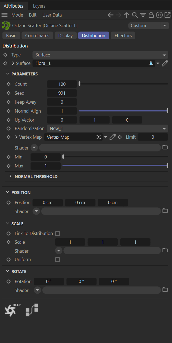Toggle the Uniform scale checkbox
This screenshot has width=172, height=343.
[x=57, y=260]
